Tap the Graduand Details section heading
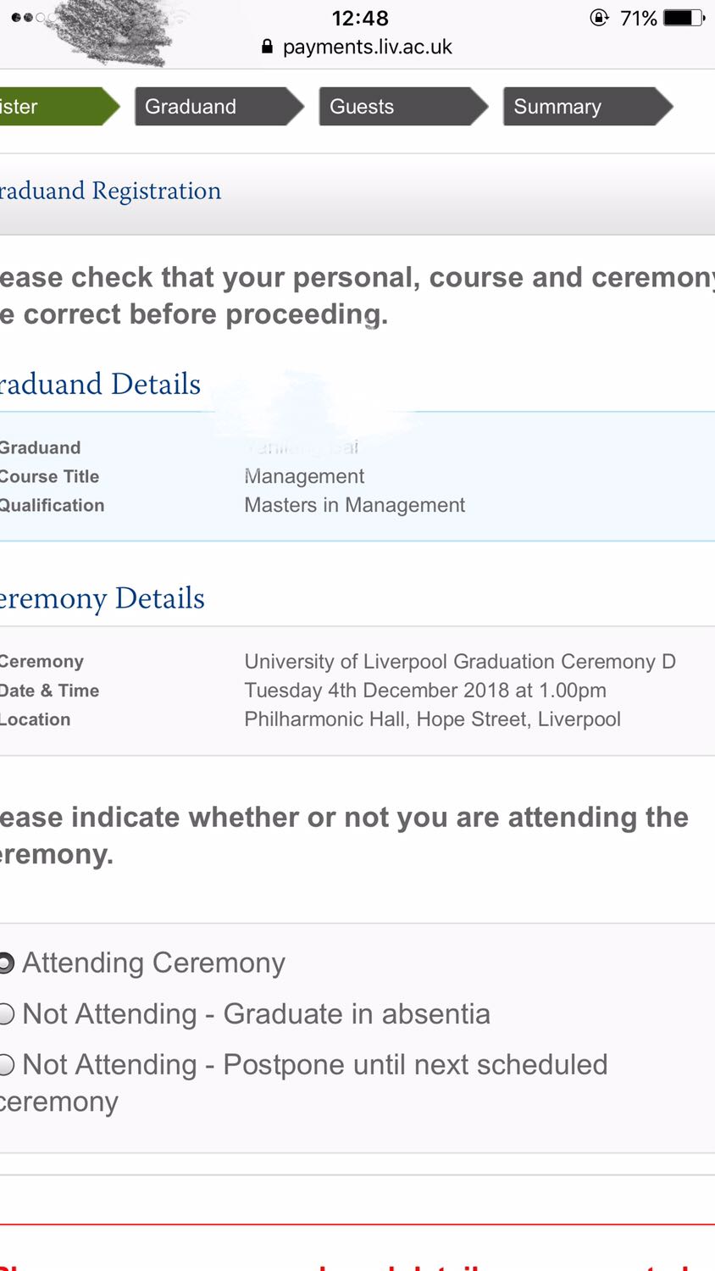 click(x=100, y=384)
